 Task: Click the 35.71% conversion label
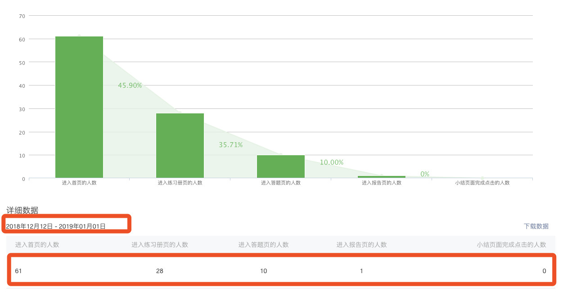(231, 145)
